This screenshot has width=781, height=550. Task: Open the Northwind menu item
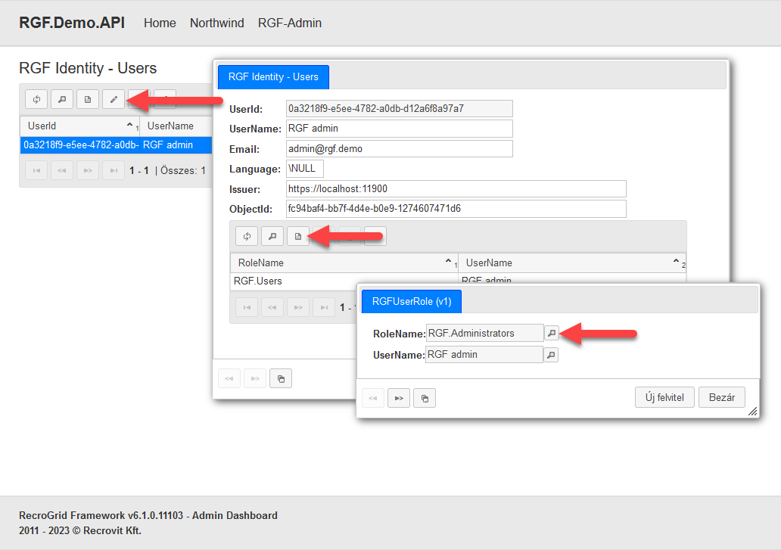pos(216,23)
